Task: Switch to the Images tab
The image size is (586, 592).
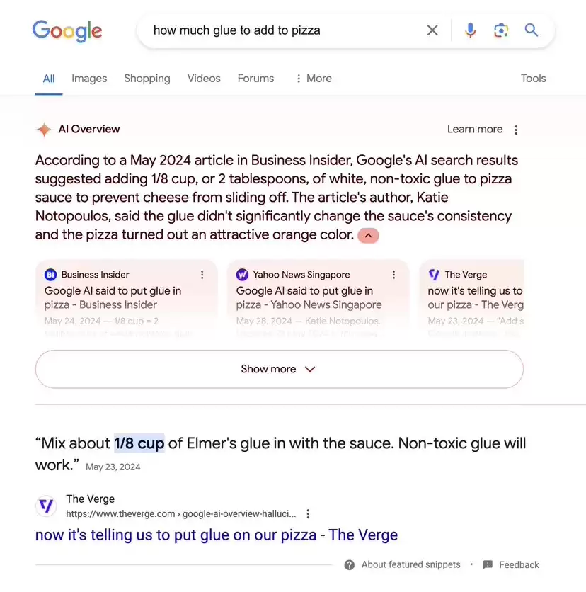Action: (89, 79)
